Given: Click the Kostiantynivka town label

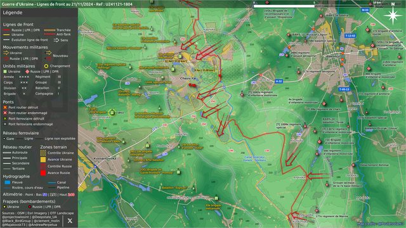Looking at the screenshot, I should (105, 158).
